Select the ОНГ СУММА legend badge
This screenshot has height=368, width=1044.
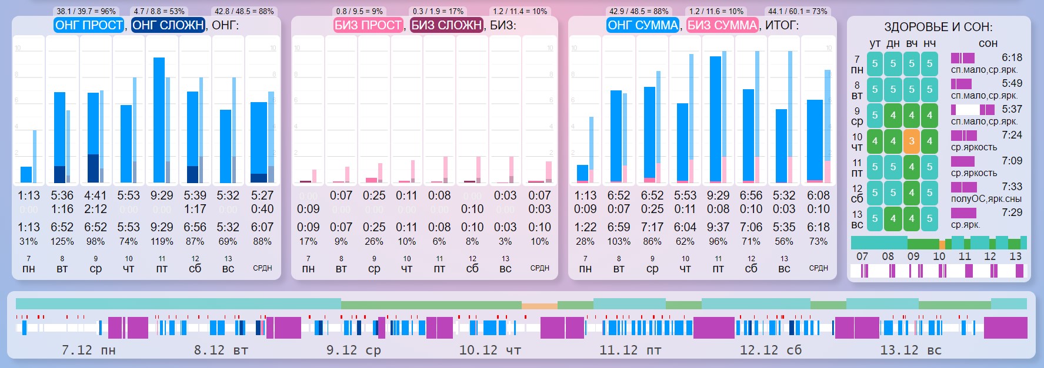(x=643, y=25)
